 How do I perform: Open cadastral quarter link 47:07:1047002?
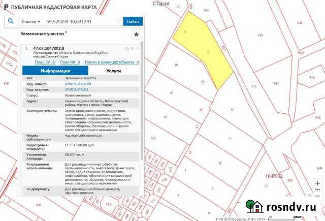pyautogui.click(x=76, y=89)
